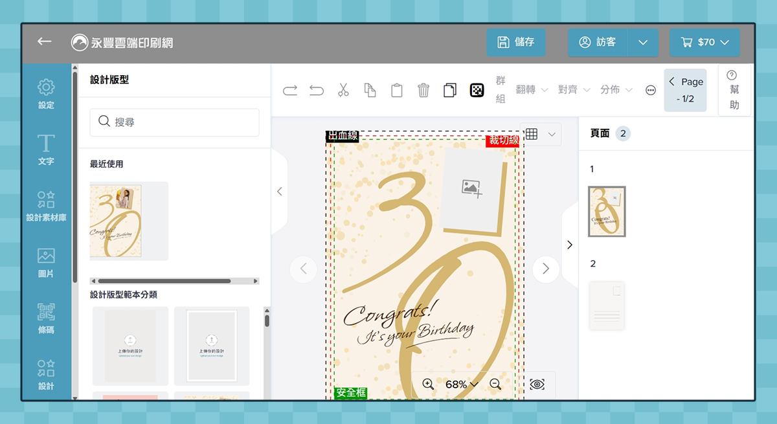Click the clipboard paste icon

click(x=397, y=91)
